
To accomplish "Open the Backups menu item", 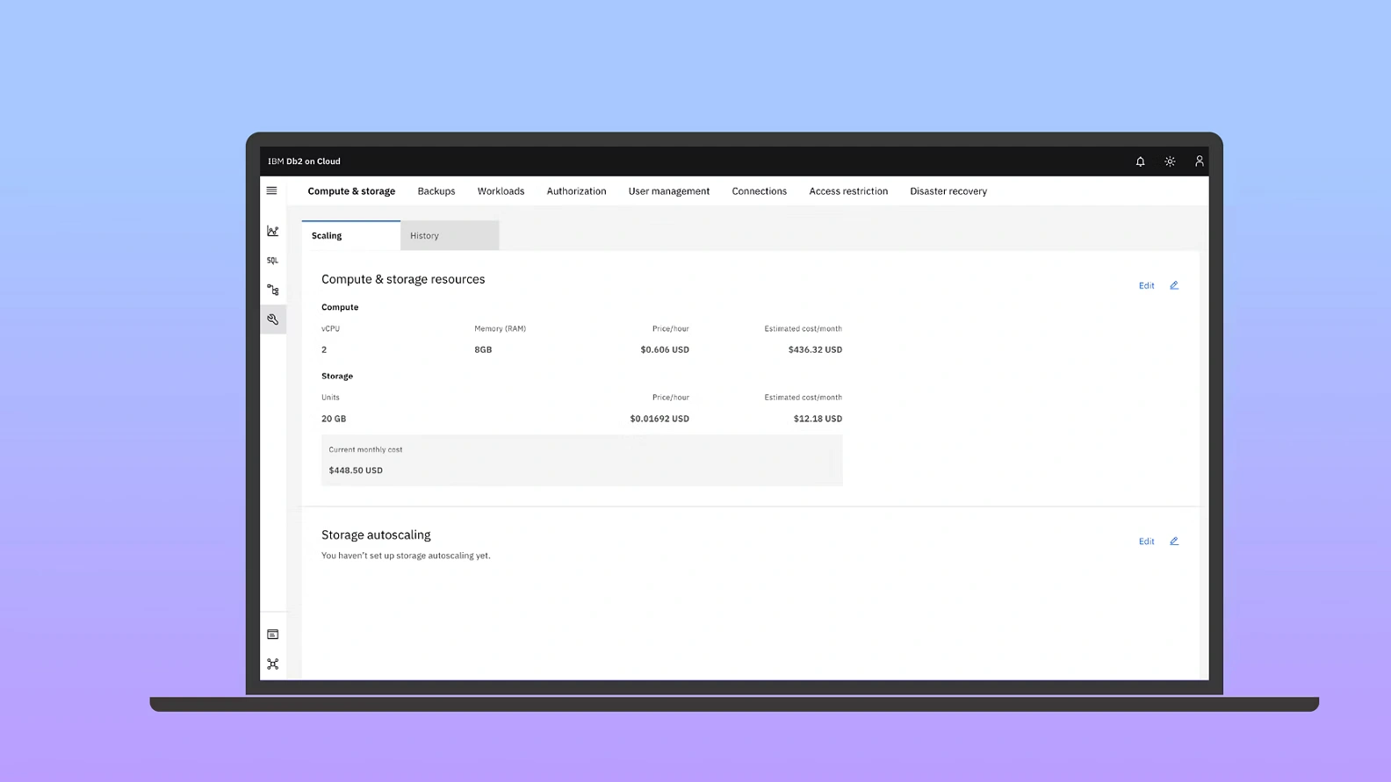I will pos(436,191).
